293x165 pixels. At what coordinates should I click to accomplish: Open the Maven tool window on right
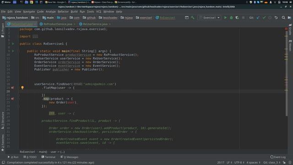click(x=290, y=45)
